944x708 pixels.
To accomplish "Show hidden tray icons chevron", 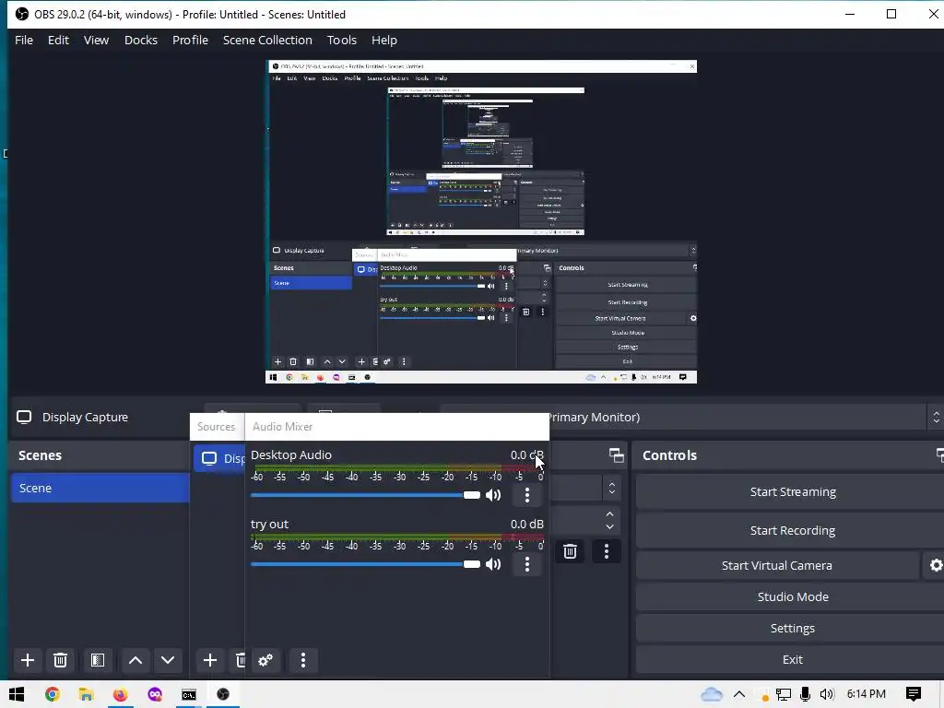I will pyautogui.click(x=739, y=694).
